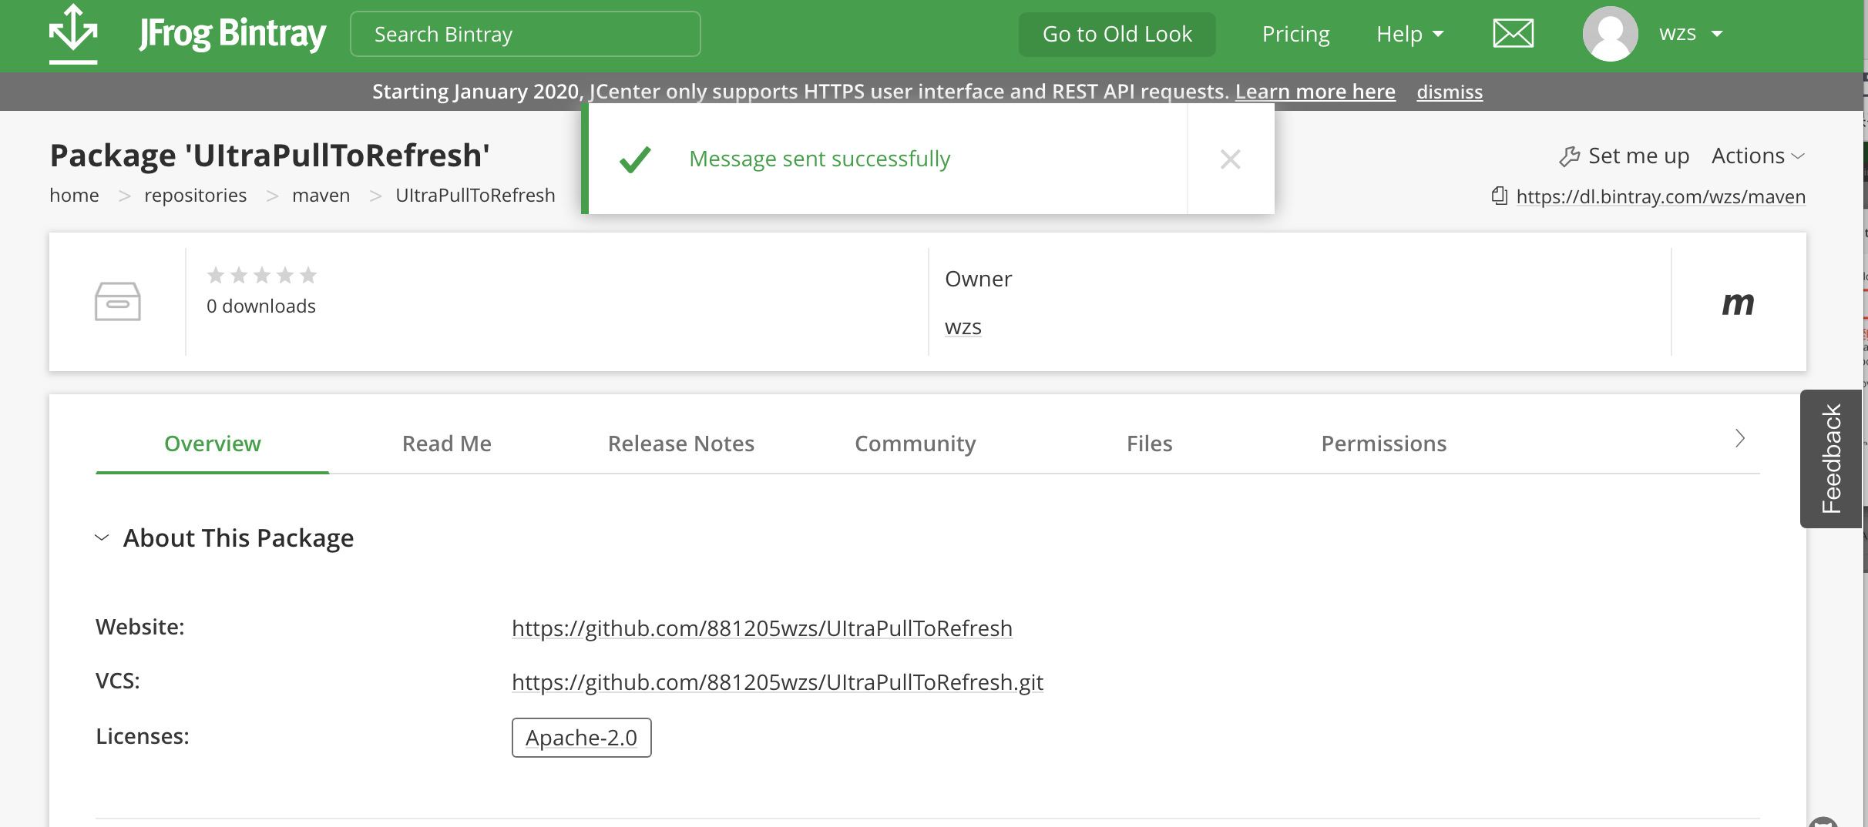Click the 'Learn more here' banner link

1315,92
